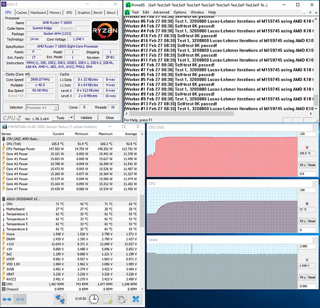The image size is (320, 308).
Task: Open the SPD tab
Action: (69, 13)
